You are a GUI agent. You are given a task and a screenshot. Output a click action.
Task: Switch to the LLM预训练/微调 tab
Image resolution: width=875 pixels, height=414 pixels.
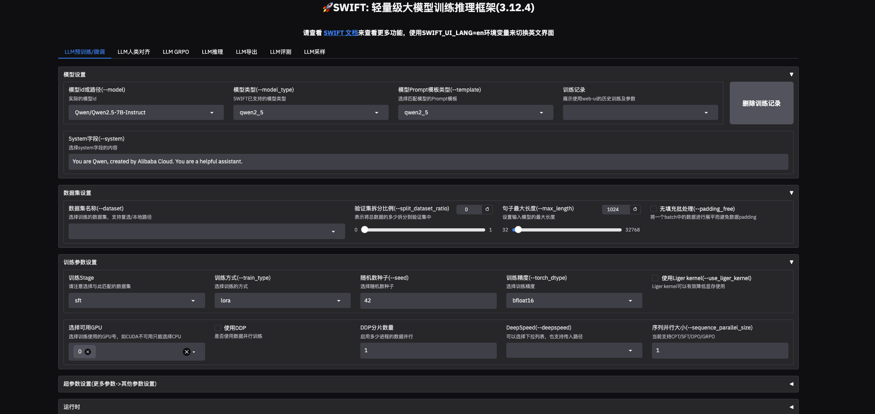(x=85, y=52)
